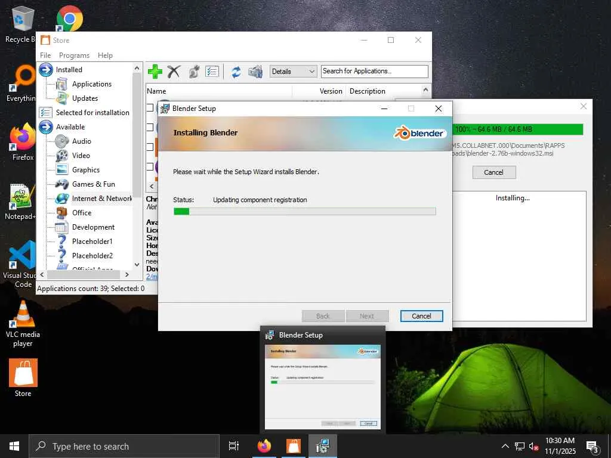
Task: Click muted volume icon in system tray
Action: click(x=533, y=447)
